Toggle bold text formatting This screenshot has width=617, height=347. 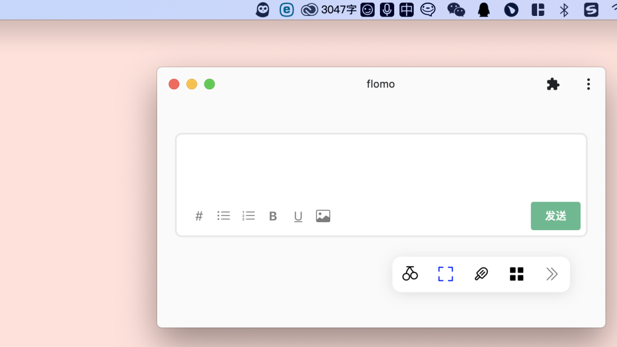click(x=273, y=216)
